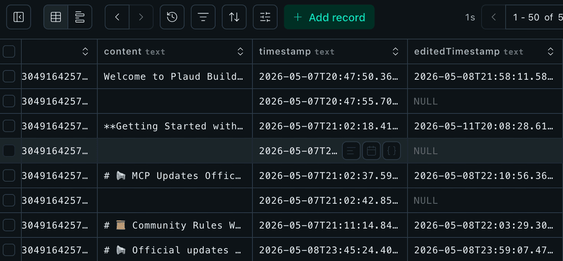The height and width of the screenshot is (261, 563).
Task: Open the sort arrows icon
Action: [234, 17]
